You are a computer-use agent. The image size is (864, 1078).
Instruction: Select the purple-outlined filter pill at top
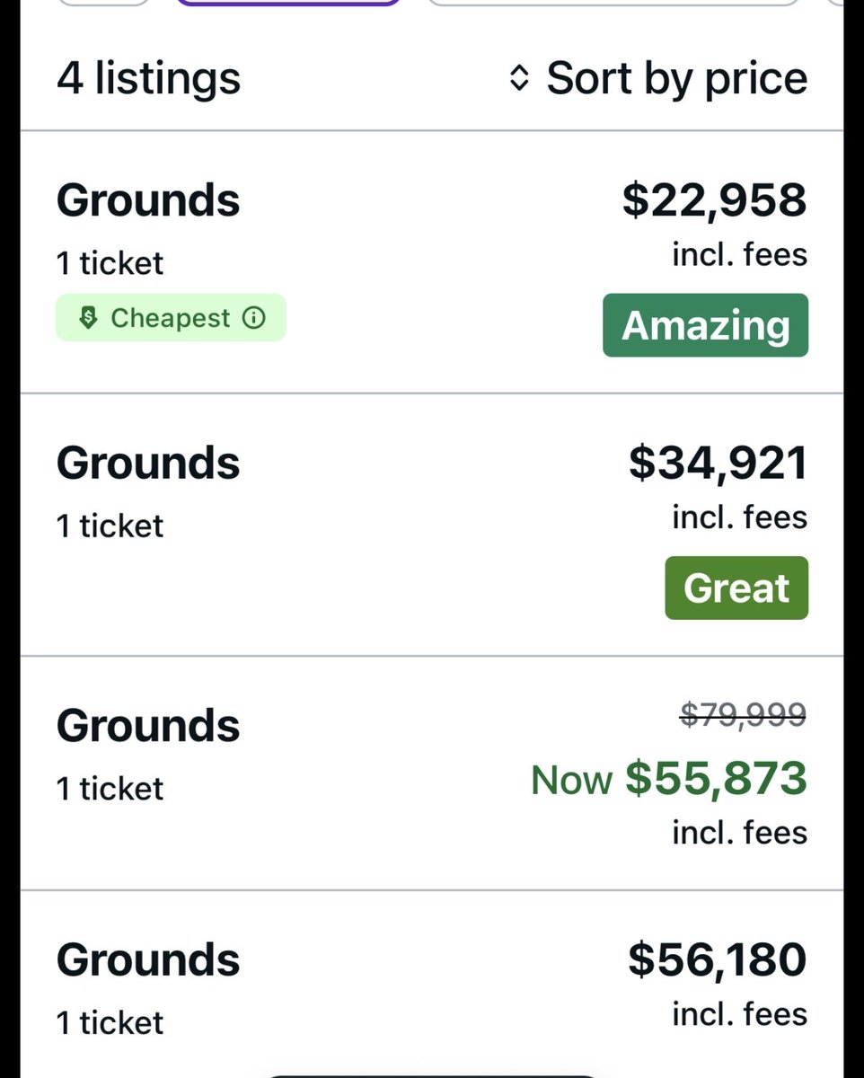[288, 3]
